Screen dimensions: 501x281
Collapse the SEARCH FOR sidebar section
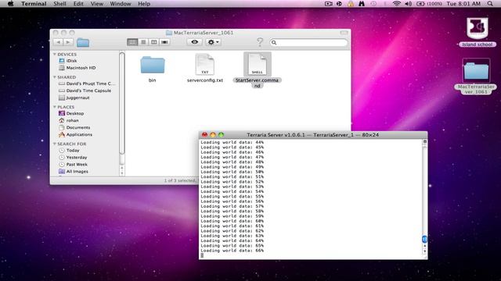click(55, 144)
